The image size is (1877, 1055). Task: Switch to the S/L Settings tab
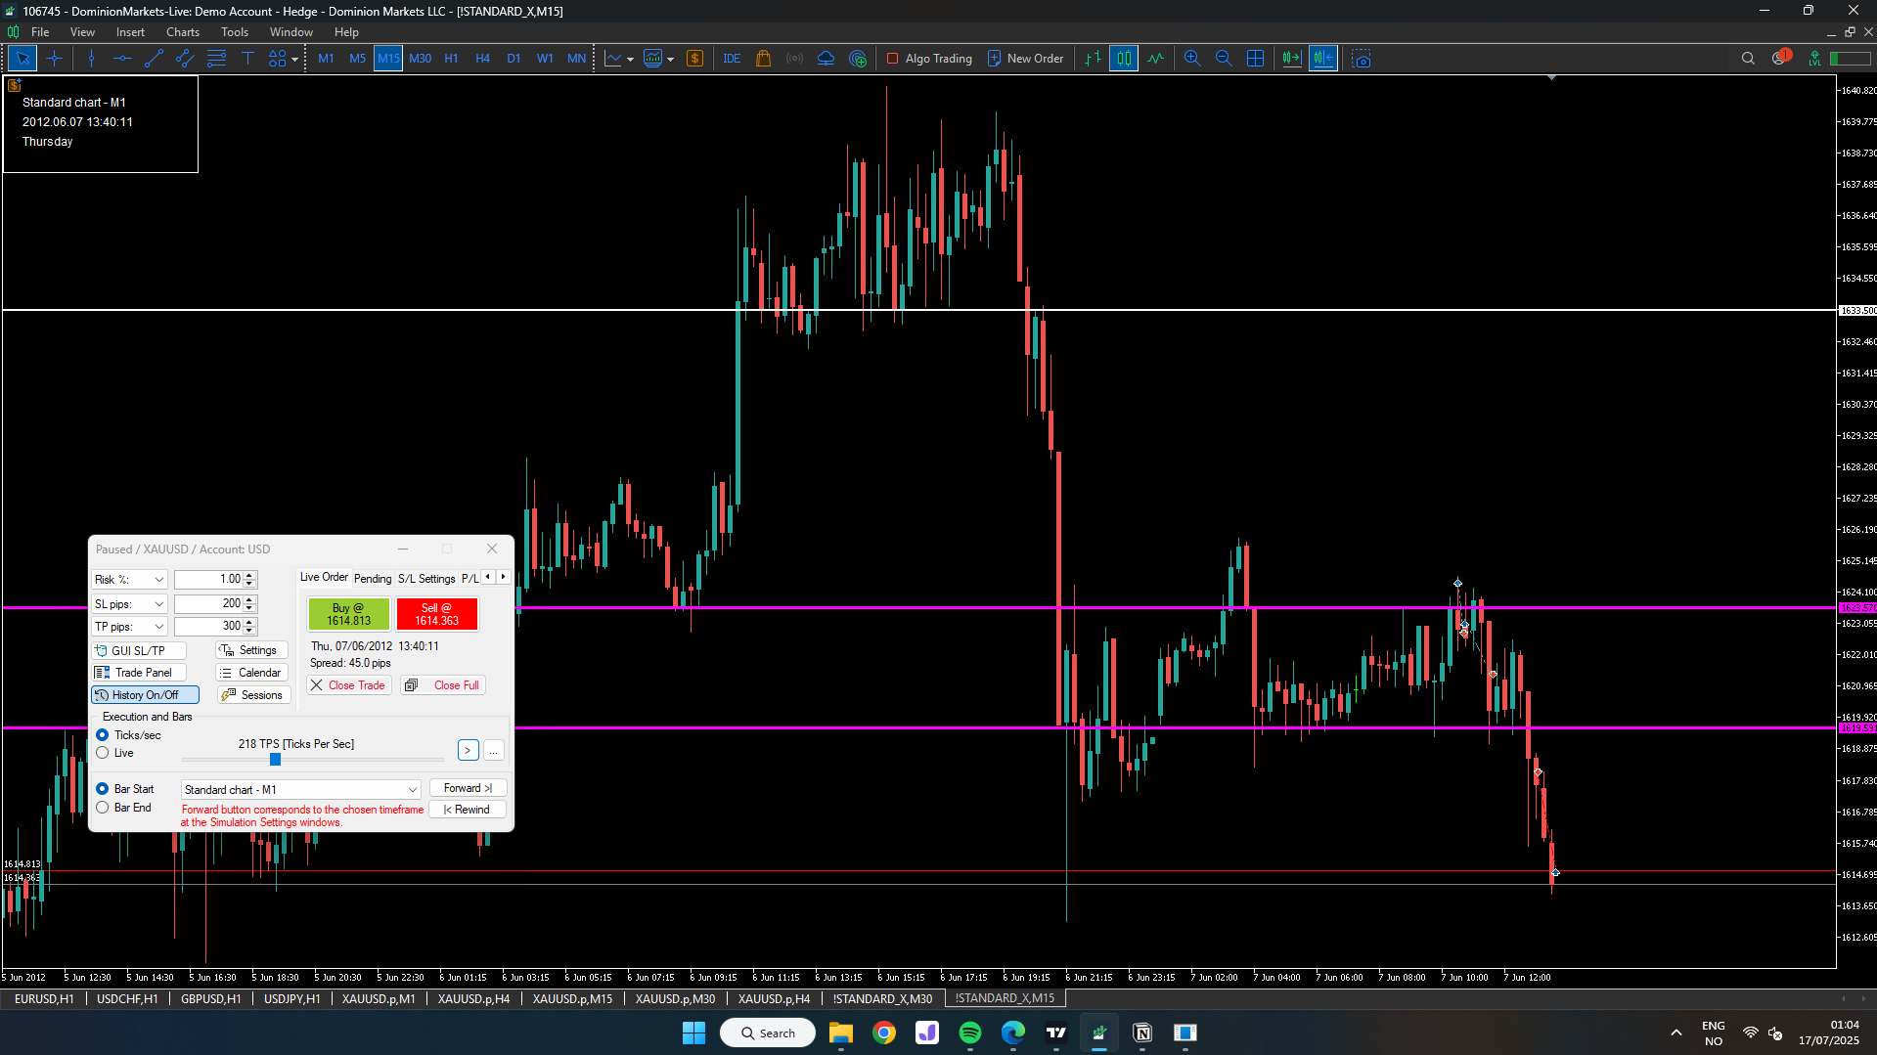tap(426, 579)
